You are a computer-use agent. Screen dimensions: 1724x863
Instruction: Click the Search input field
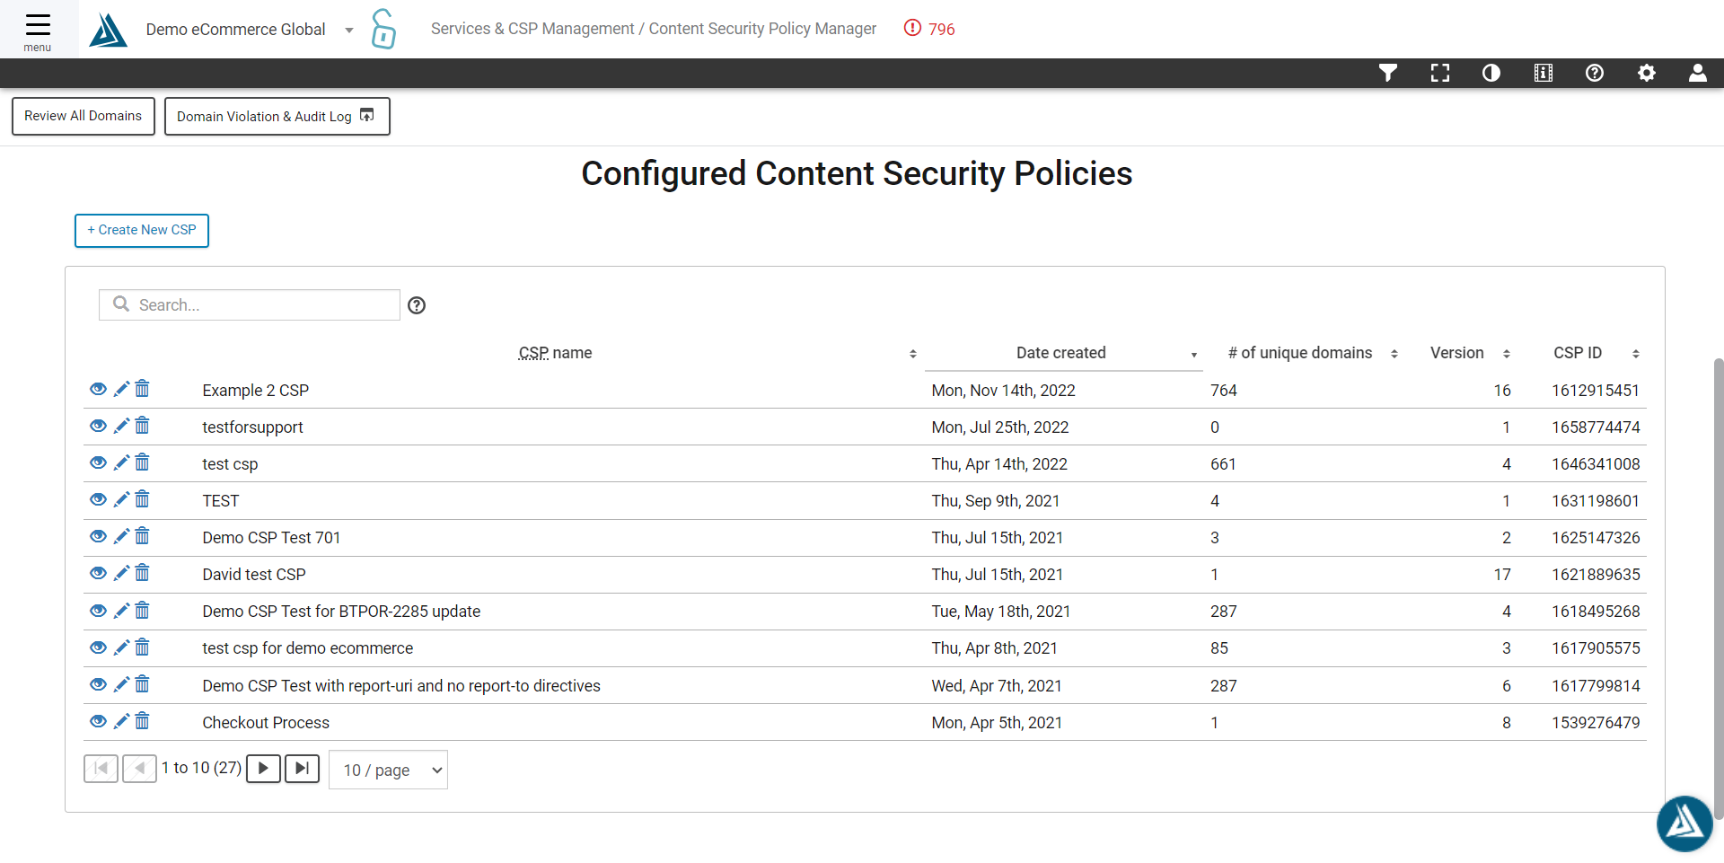pyautogui.click(x=250, y=304)
